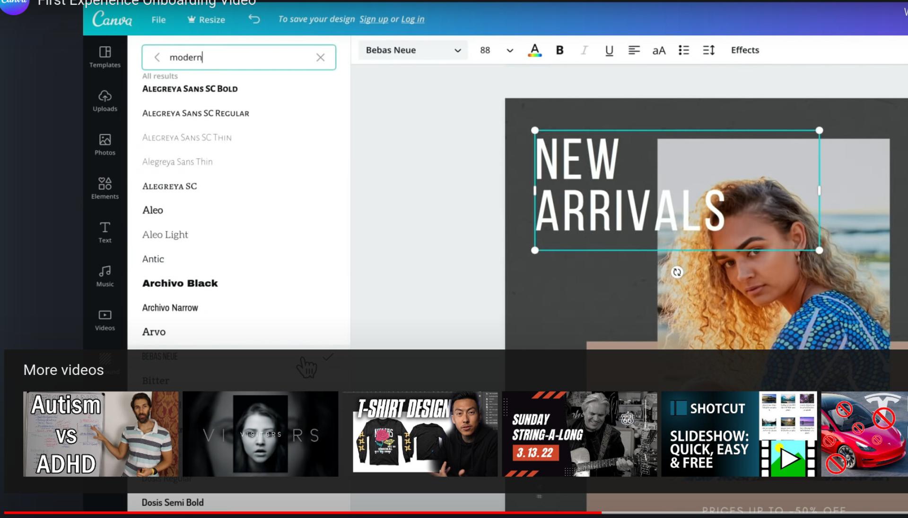This screenshot has width=908, height=518.
Task: Select the Antic font
Action: pyautogui.click(x=153, y=259)
